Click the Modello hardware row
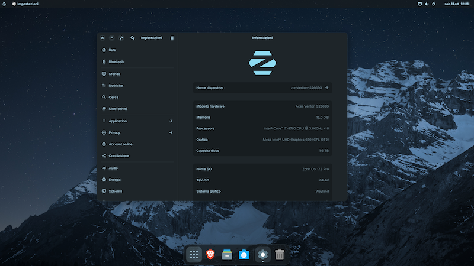The width and height of the screenshot is (474, 266). 262,106
